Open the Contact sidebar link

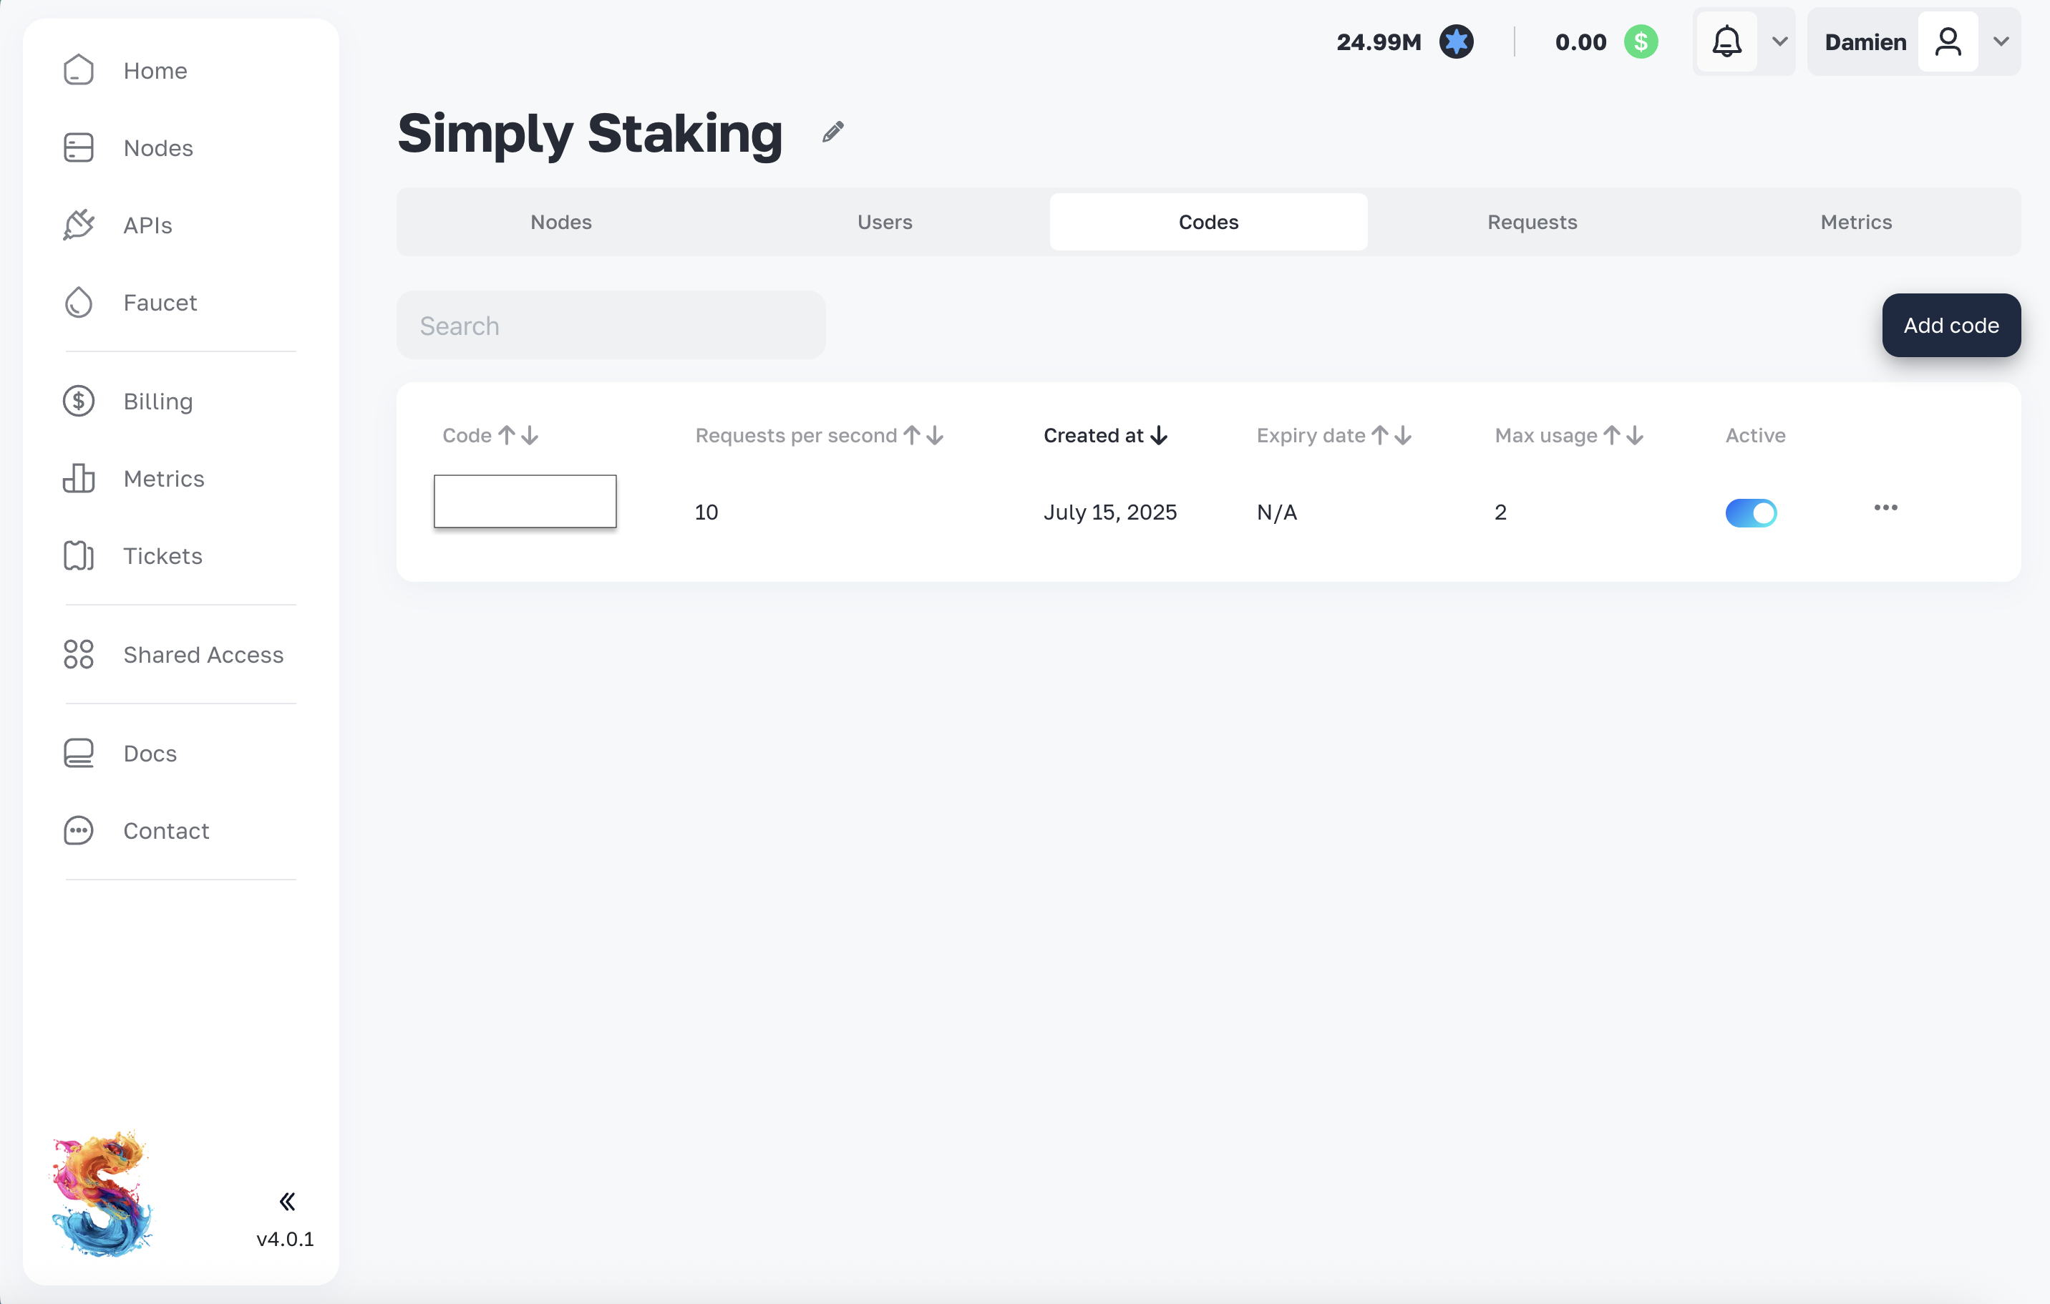click(x=166, y=831)
